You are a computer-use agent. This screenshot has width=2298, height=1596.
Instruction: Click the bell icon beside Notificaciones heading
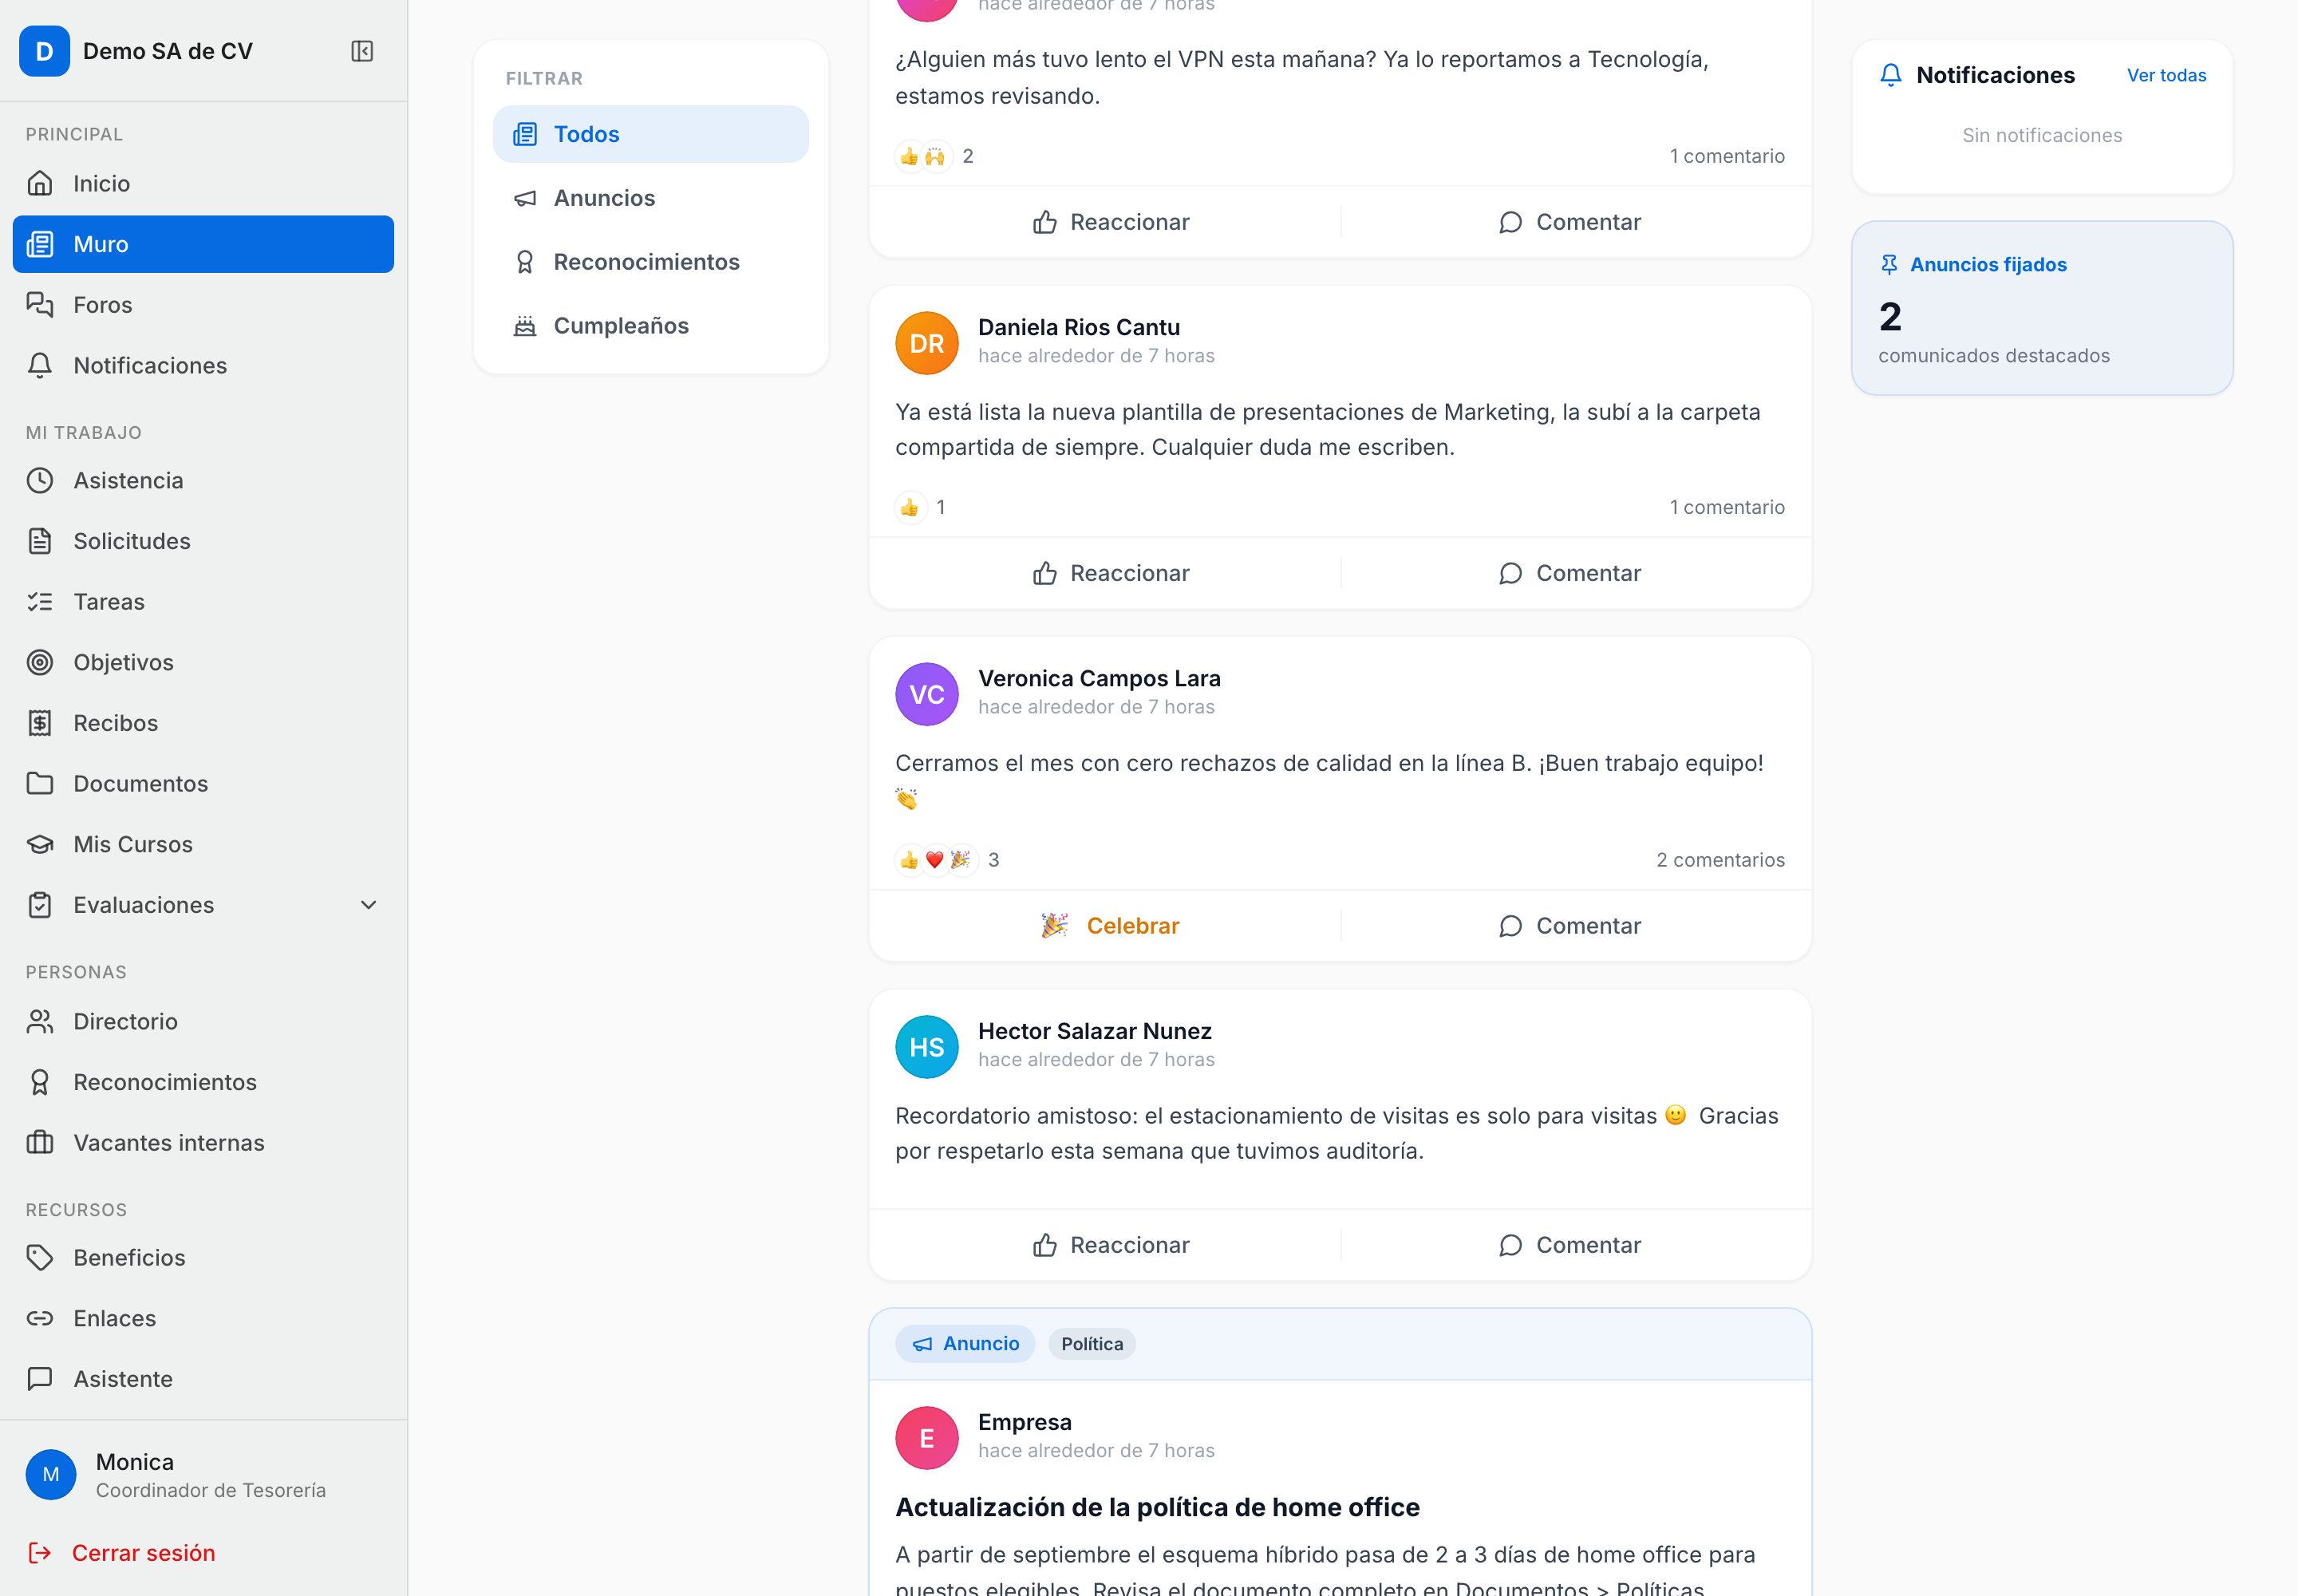pos(1890,75)
